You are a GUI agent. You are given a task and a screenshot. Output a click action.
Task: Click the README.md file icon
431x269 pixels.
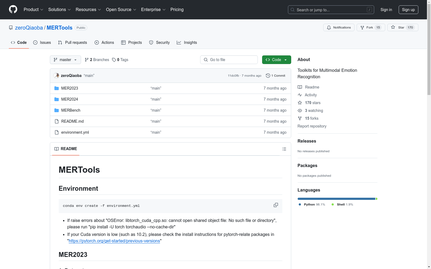(x=57, y=121)
